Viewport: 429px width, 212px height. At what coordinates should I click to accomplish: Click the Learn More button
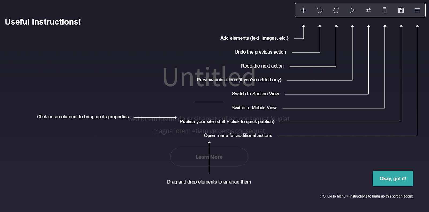click(209, 157)
